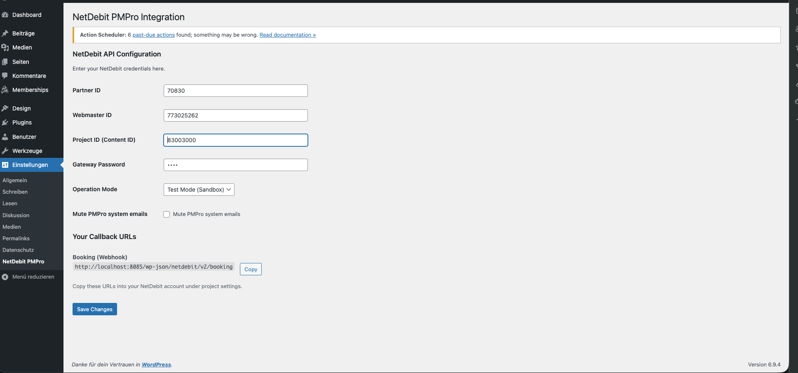The height and width of the screenshot is (373, 798).
Task: Open past-due actions link
Action: tap(154, 35)
